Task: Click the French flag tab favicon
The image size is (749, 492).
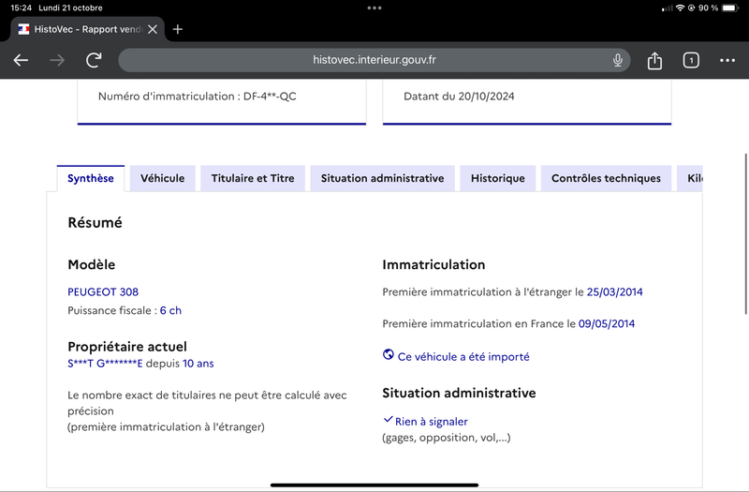Action: [x=23, y=30]
